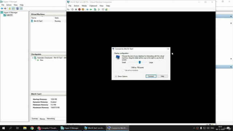The height and width of the screenshot is (131, 233).
Task: Click Up One Level icon in Hyper-V Manager
Action: (10, 9)
